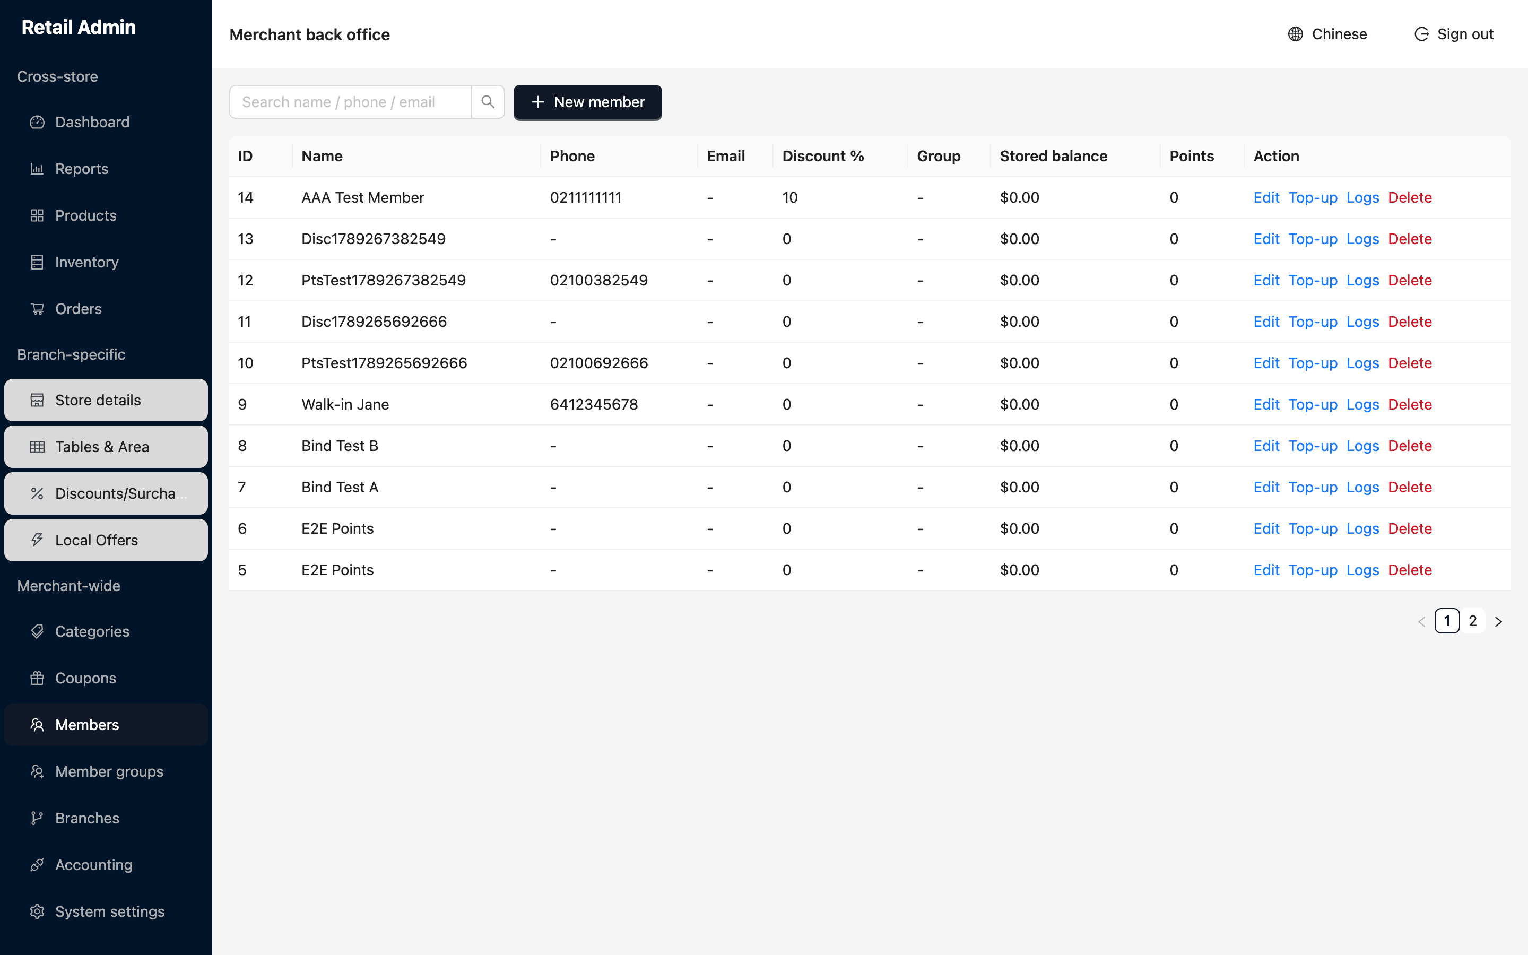Open Coupons in the sidebar
Viewport: 1528px width, 955px height.
(x=106, y=678)
